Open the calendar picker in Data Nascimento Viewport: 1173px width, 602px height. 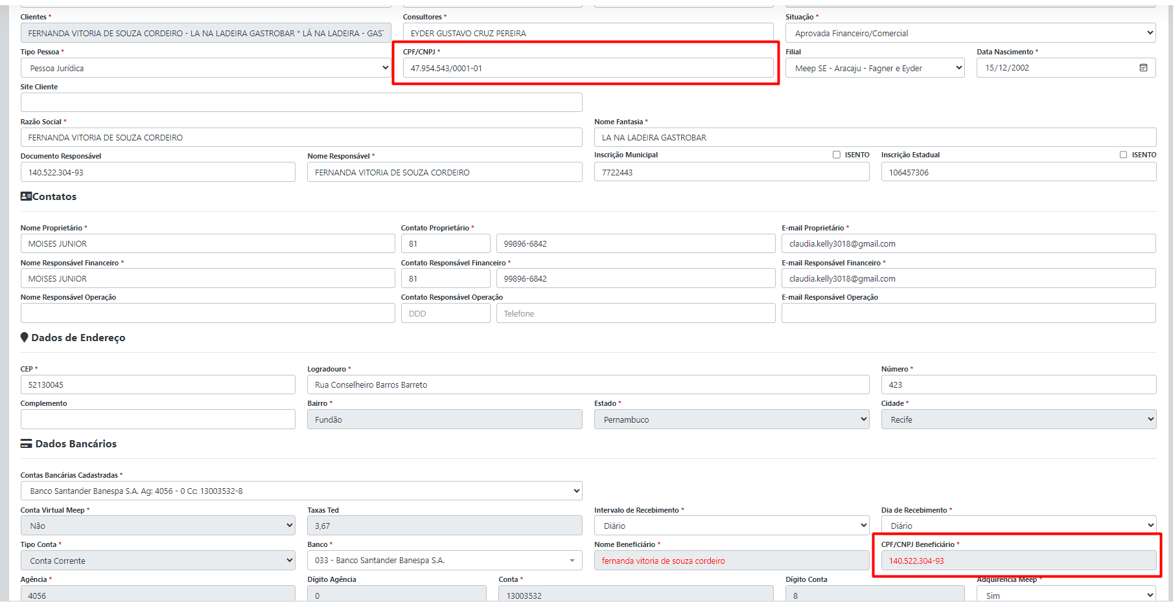coord(1143,68)
